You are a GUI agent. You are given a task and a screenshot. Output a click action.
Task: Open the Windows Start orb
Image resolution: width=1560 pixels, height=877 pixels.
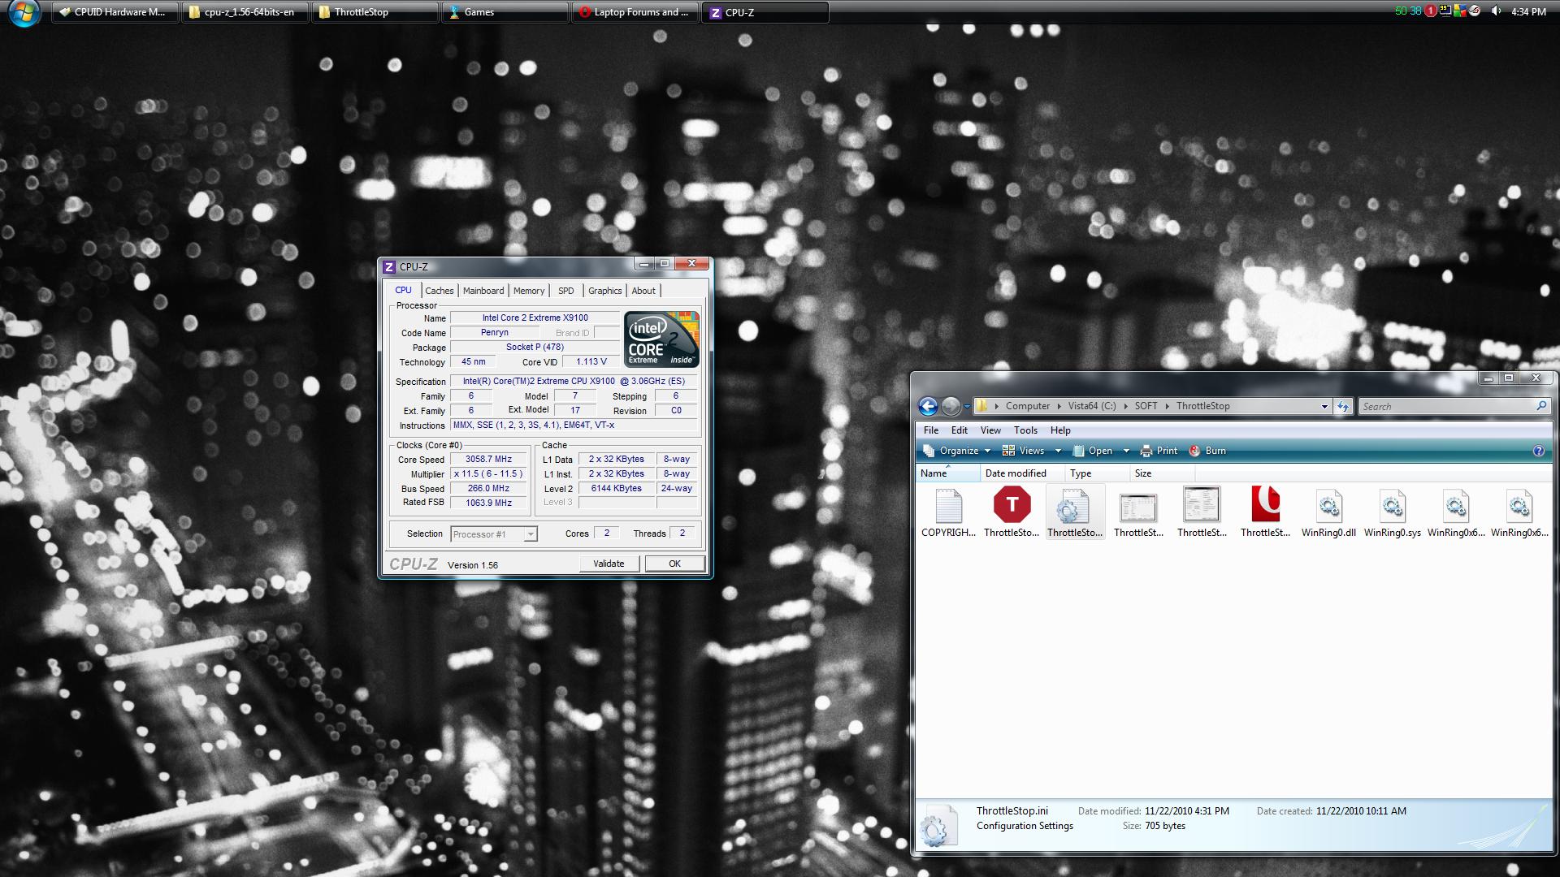click(24, 12)
